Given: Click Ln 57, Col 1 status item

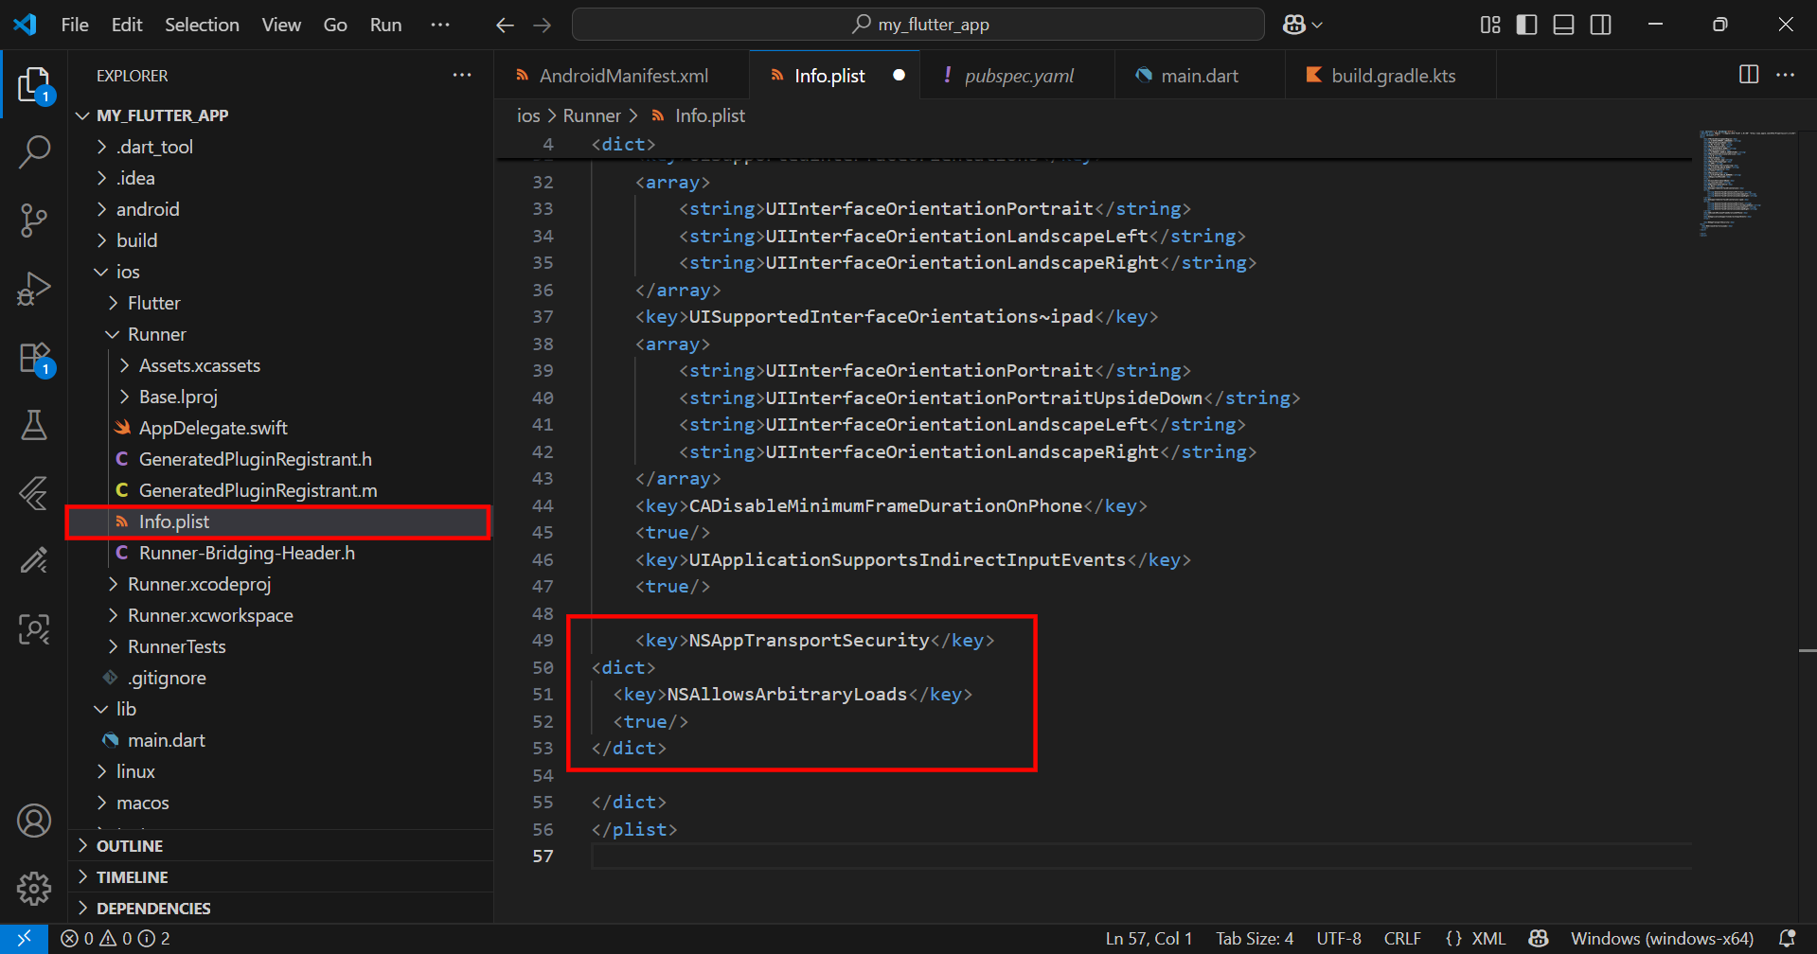Looking at the screenshot, I should pyautogui.click(x=1149, y=939).
